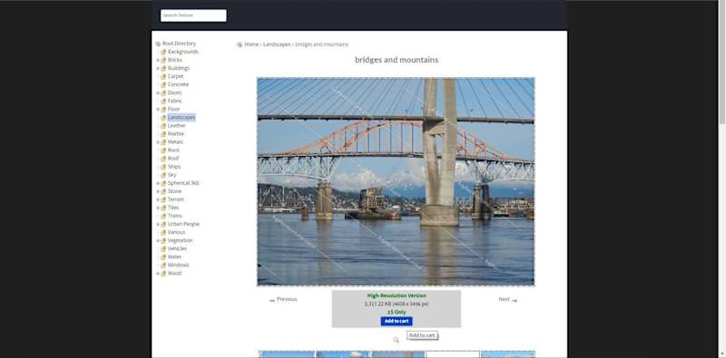Click the Marble folder icon

click(x=163, y=133)
